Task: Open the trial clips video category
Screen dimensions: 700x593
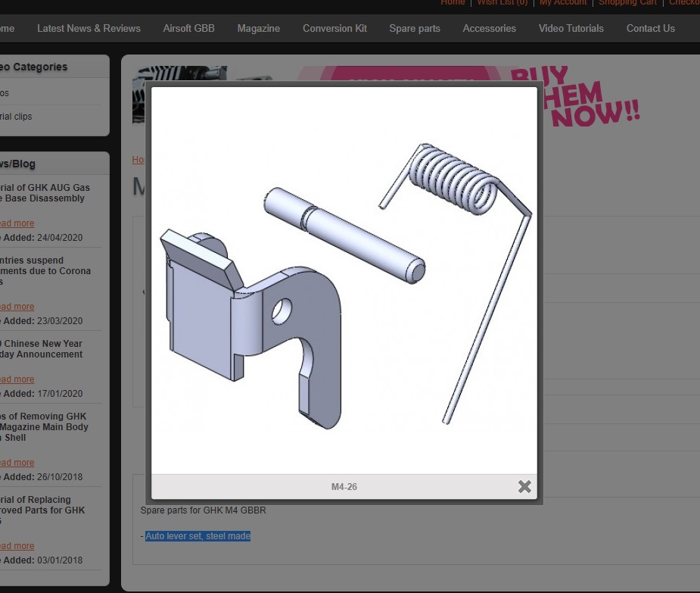Action: coord(16,117)
